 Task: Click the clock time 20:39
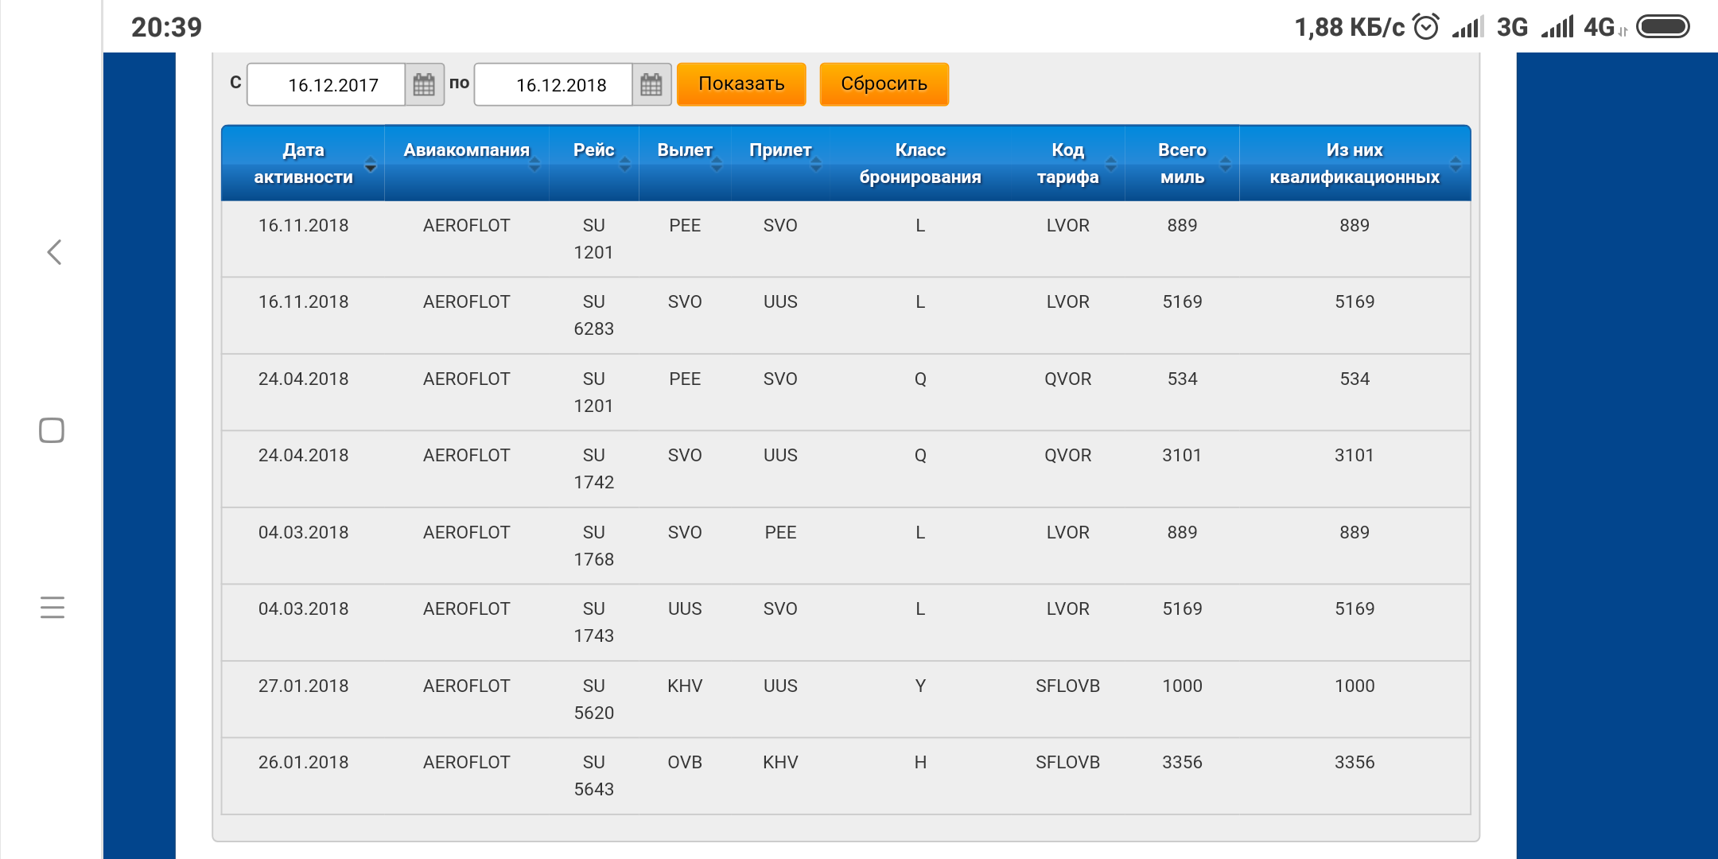(166, 27)
